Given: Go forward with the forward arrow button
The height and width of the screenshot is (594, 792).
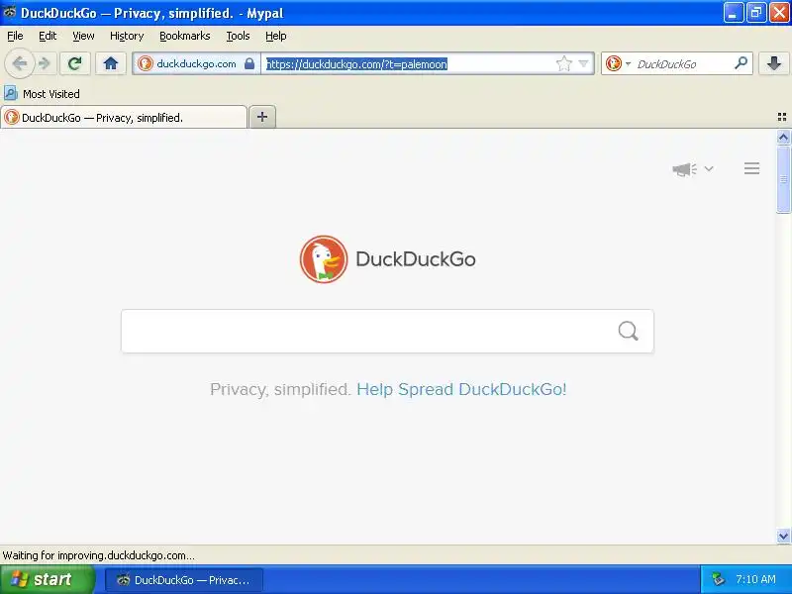Looking at the screenshot, I should [x=45, y=63].
